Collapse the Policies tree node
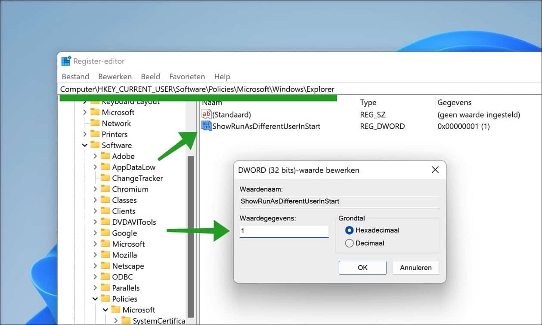Viewport: 542px width, 325px height. click(95, 299)
